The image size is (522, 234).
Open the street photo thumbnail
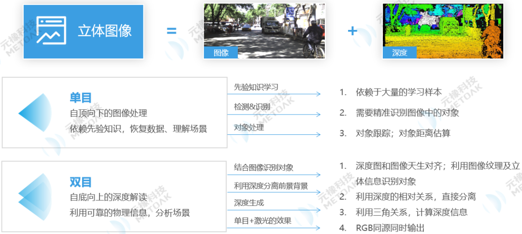click(x=264, y=31)
